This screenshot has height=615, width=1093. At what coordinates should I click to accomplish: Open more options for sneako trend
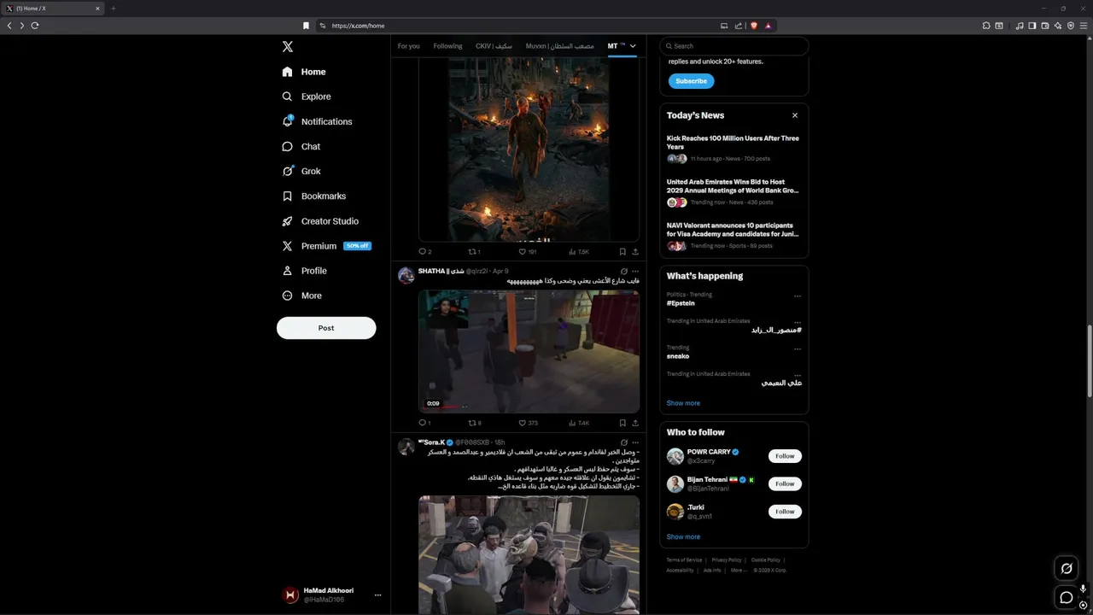pyautogui.click(x=798, y=348)
